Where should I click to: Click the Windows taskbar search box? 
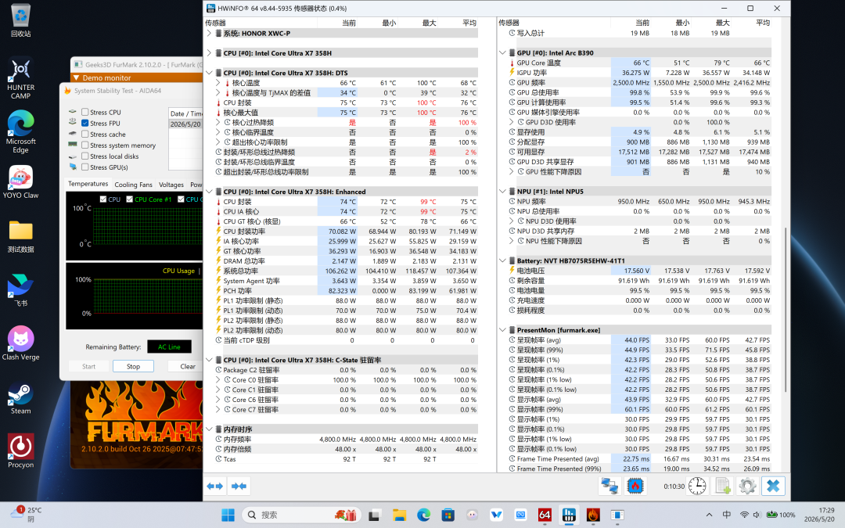[300, 515]
